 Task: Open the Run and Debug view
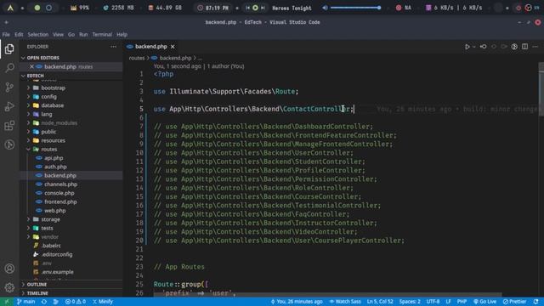pyautogui.click(x=9, y=106)
